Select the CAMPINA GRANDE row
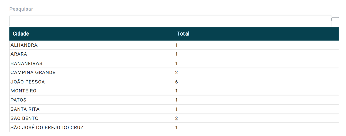 [x=174, y=73]
